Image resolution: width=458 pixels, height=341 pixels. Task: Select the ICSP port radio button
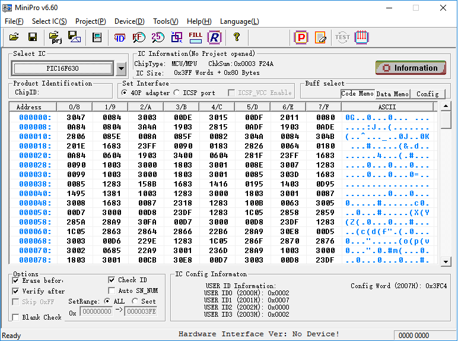(x=177, y=93)
